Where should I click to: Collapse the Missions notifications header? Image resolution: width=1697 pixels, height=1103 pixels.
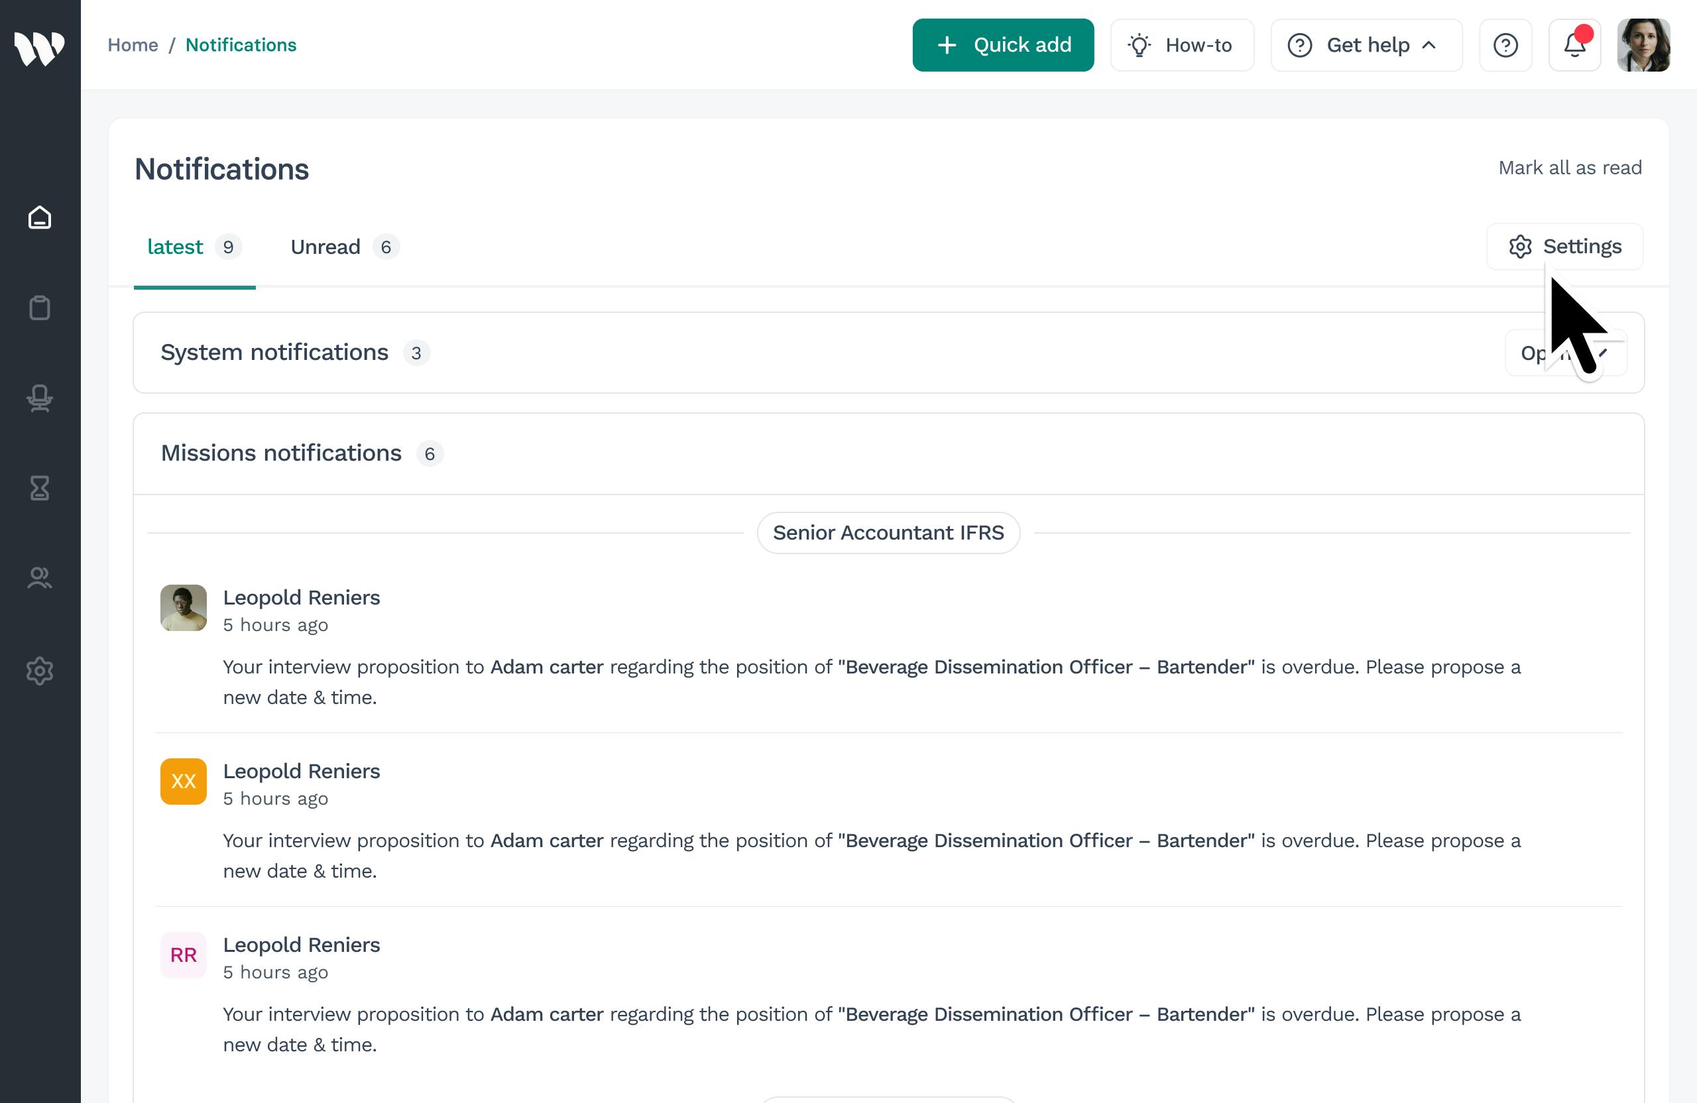coord(281,453)
